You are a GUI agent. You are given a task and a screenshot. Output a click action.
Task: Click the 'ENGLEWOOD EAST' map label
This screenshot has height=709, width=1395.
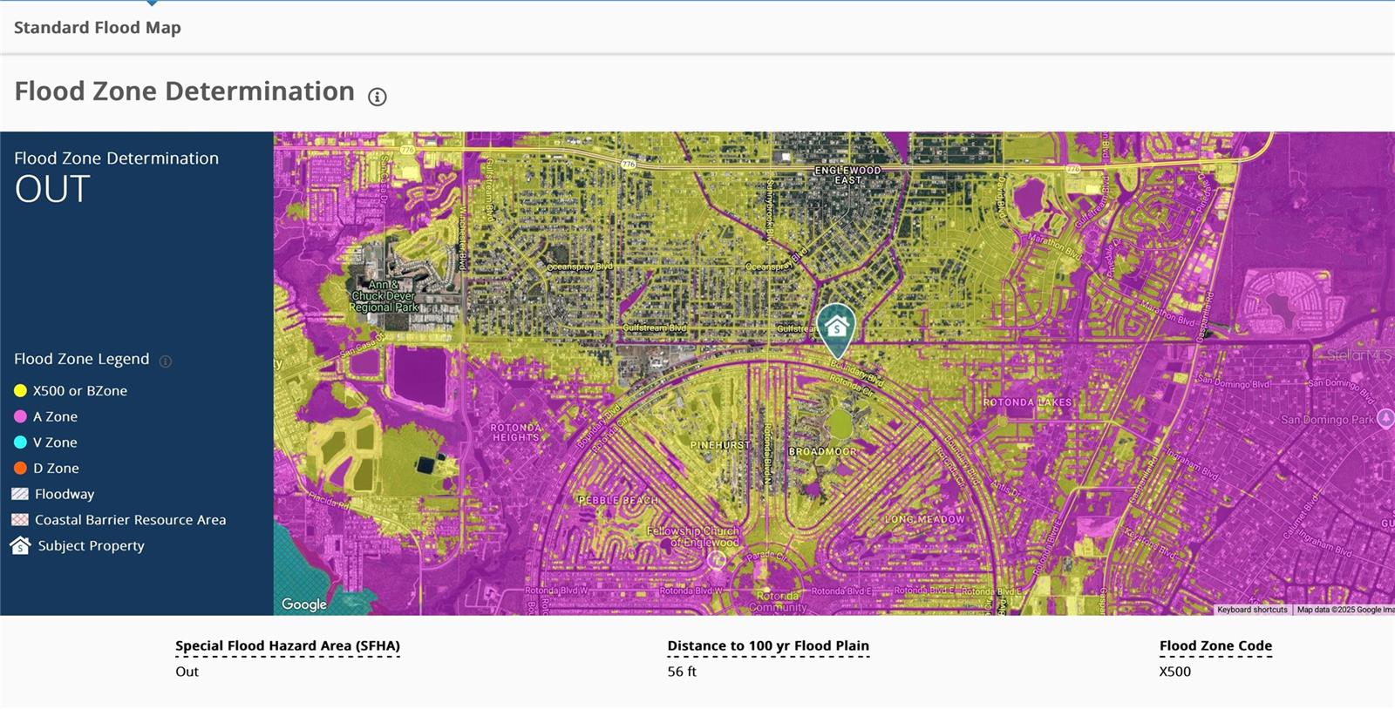(847, 175)
